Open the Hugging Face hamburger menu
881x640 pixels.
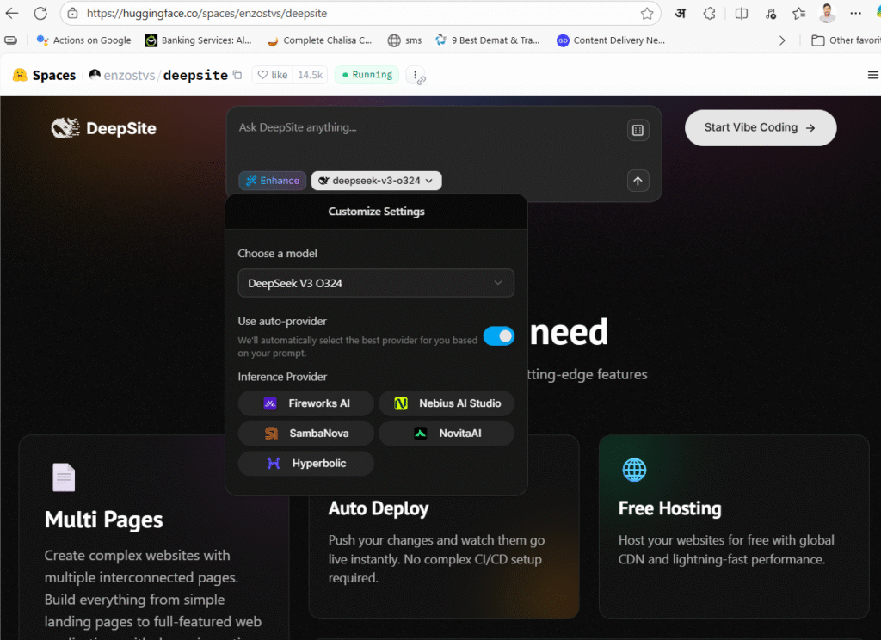[872, 76]
